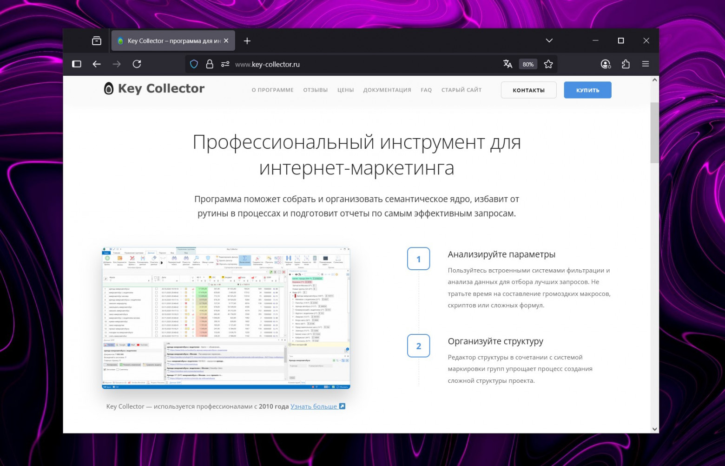Click the Профессиональный инструмент headline
725x466 pixels.
click(x=356, y=155)
